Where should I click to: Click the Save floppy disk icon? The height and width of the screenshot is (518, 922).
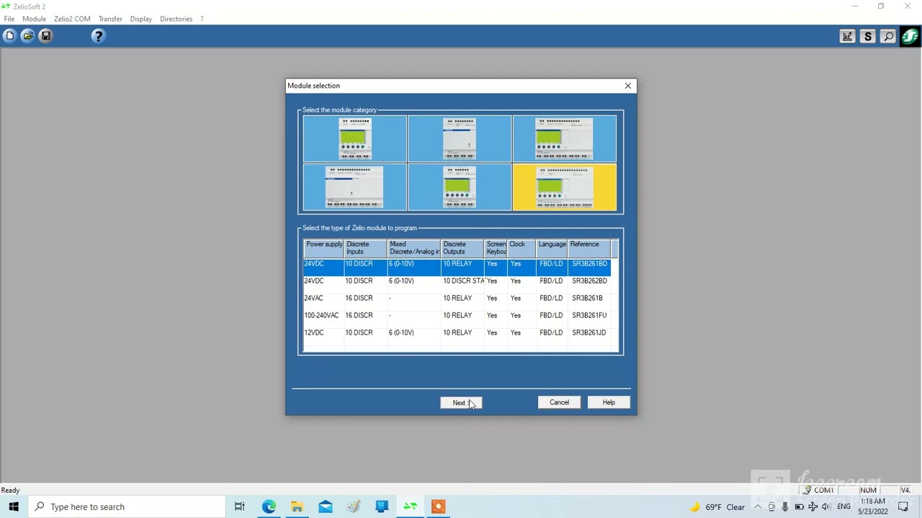45,36
